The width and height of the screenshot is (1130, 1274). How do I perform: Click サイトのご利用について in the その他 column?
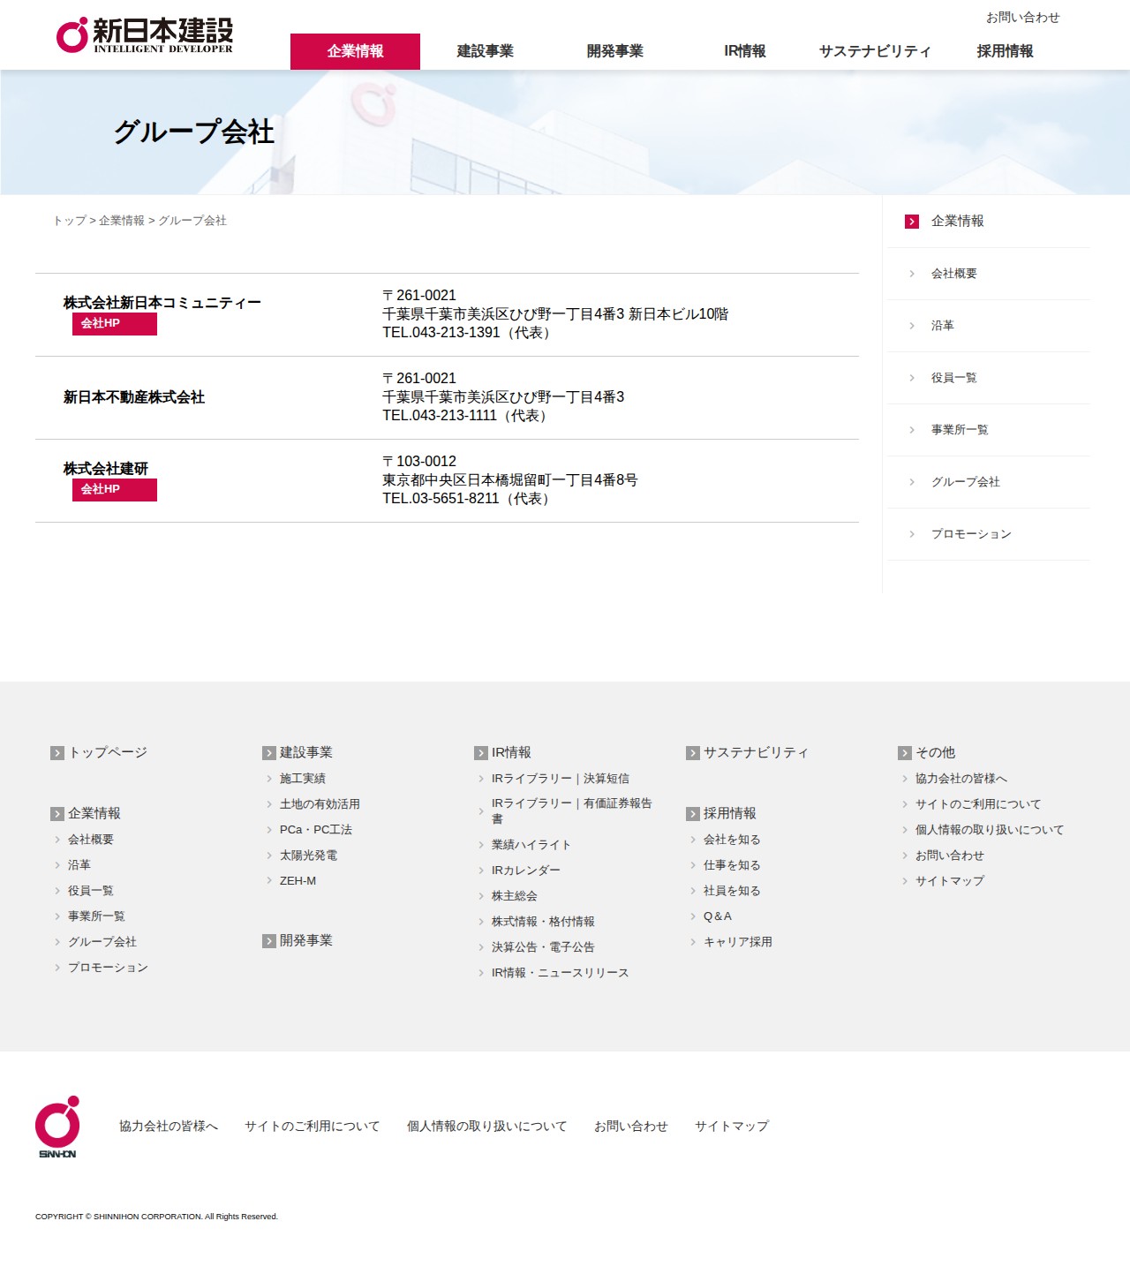[978, 804]
